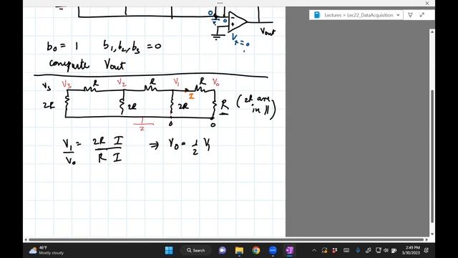
Task: Click the horizontal scrollbar left arrow
Action: [26, 239]
